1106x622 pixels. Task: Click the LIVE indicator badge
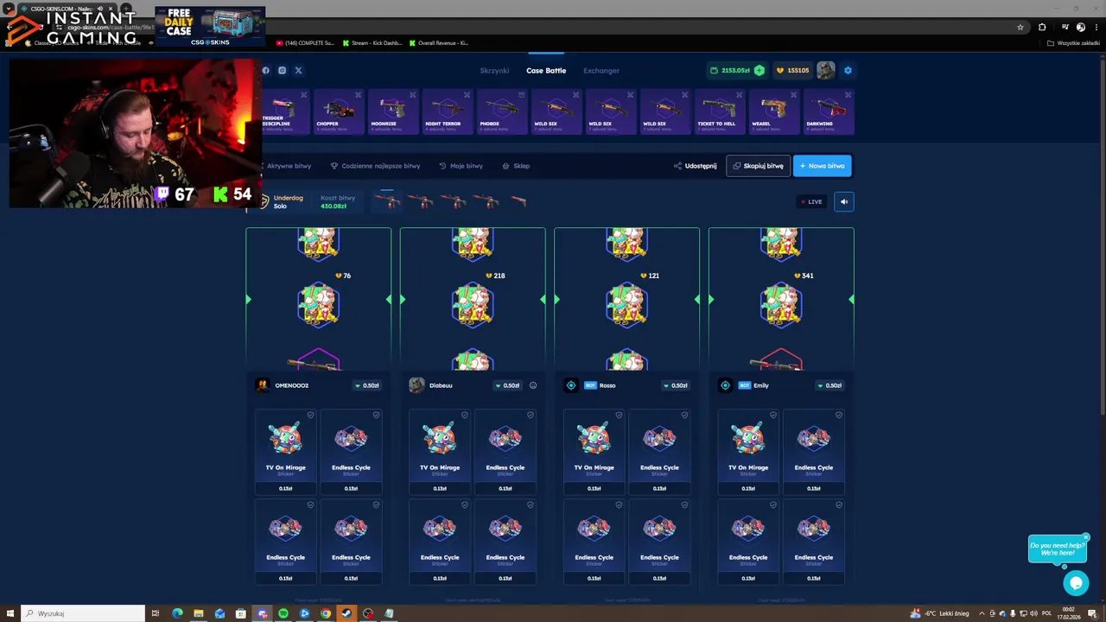click(x=810, y=202)
